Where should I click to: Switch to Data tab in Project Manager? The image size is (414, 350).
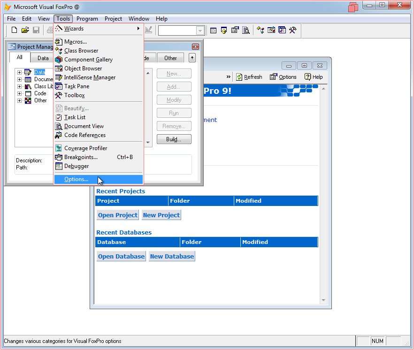pos(43,58)
